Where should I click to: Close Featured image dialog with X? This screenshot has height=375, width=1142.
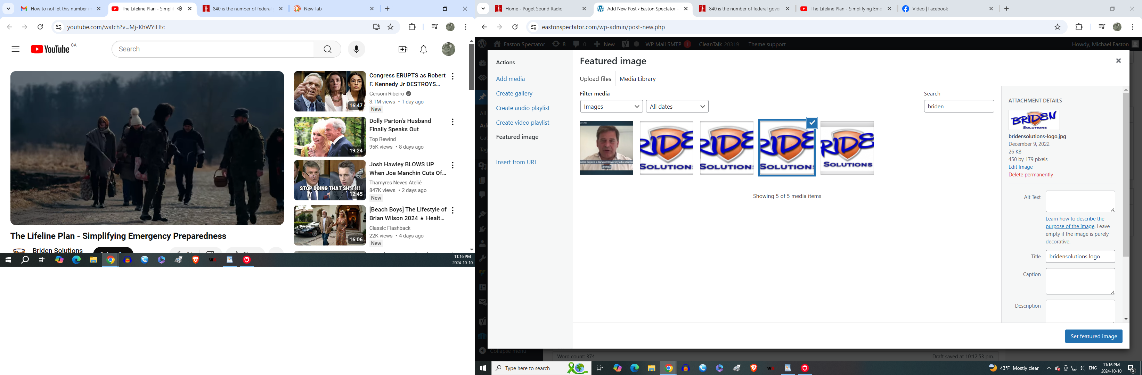(x=1118, y=61)
